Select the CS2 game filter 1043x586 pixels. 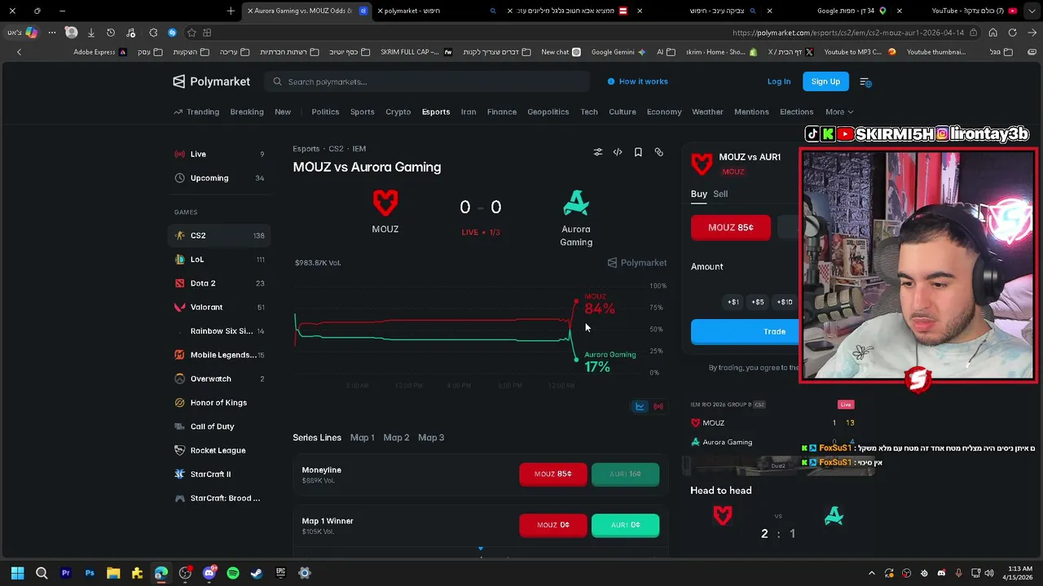(219, 235)
